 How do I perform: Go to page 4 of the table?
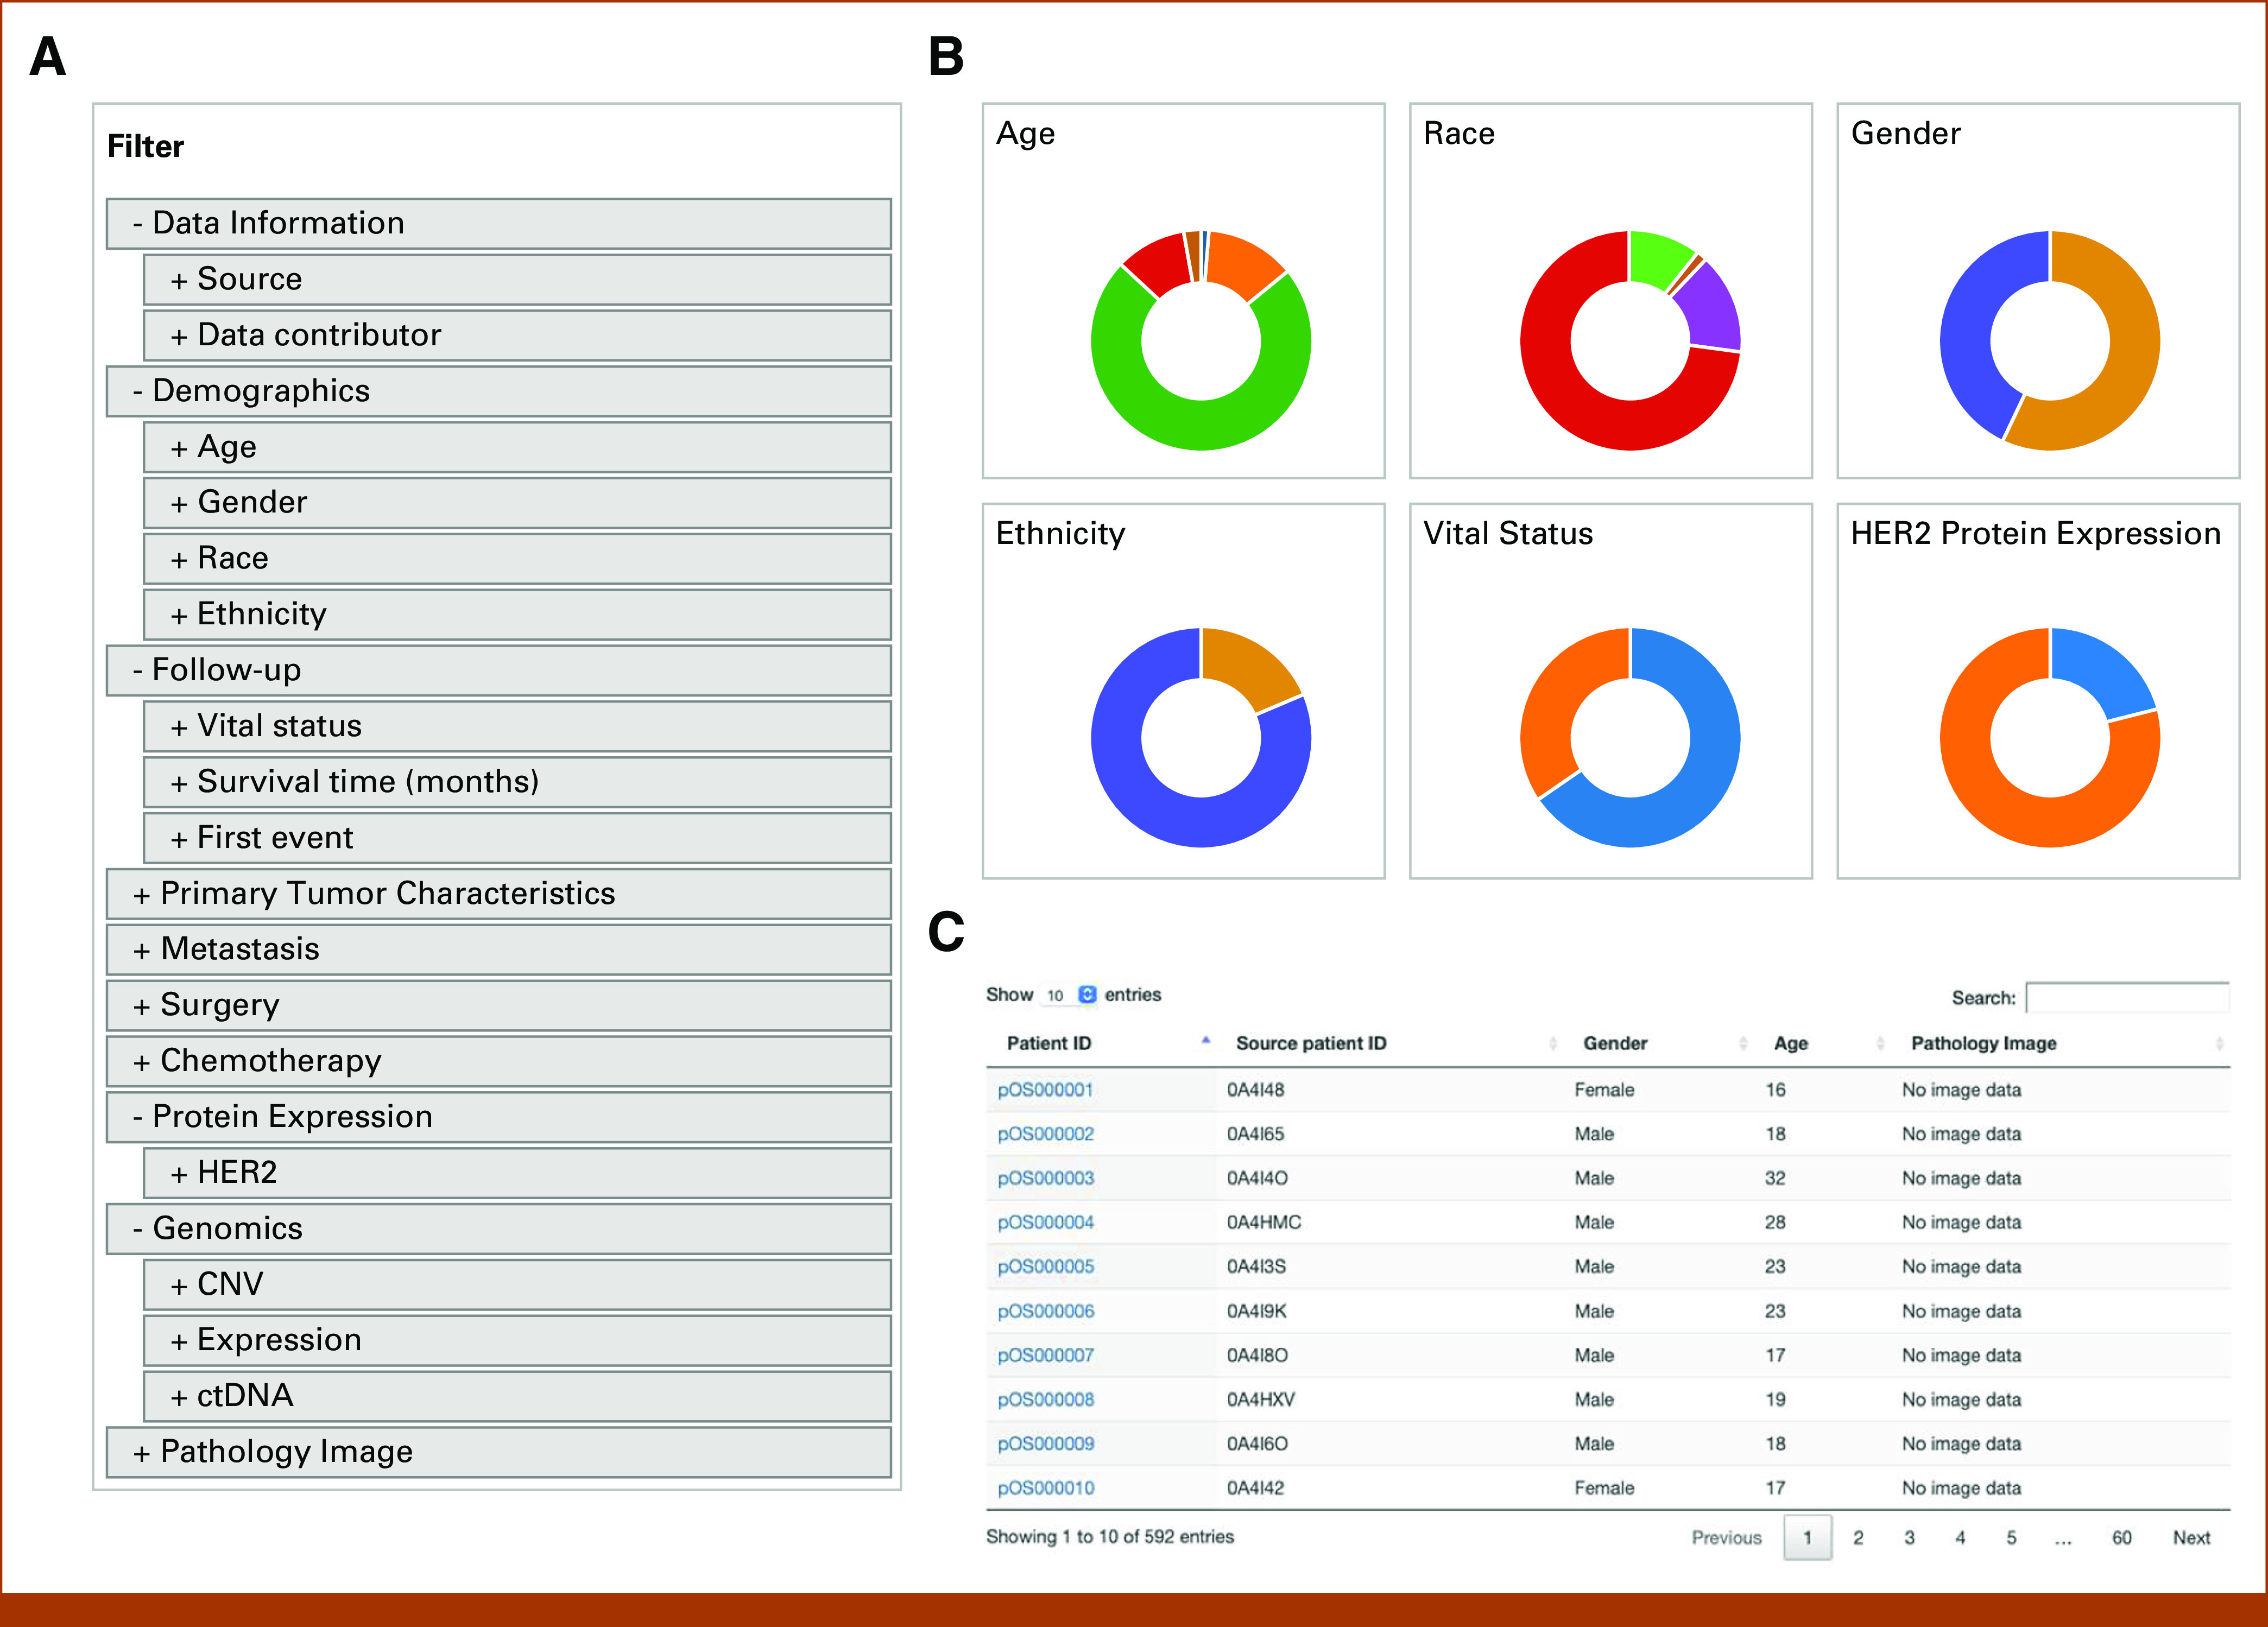point(1960,1538)
